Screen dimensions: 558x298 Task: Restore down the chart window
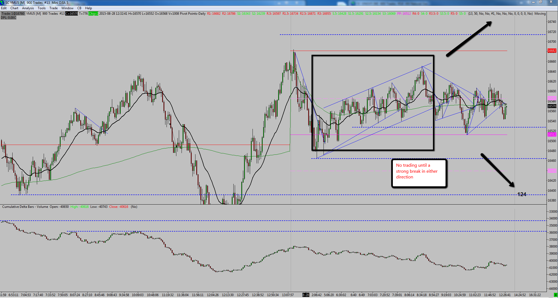[x=540, y=2]
